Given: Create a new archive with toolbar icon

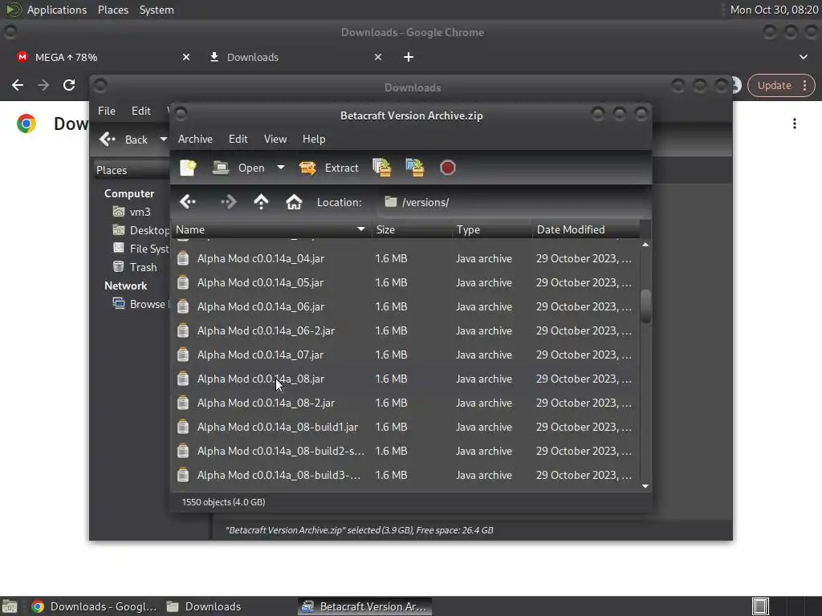Looking at the screenshot, I should (188, 168).
